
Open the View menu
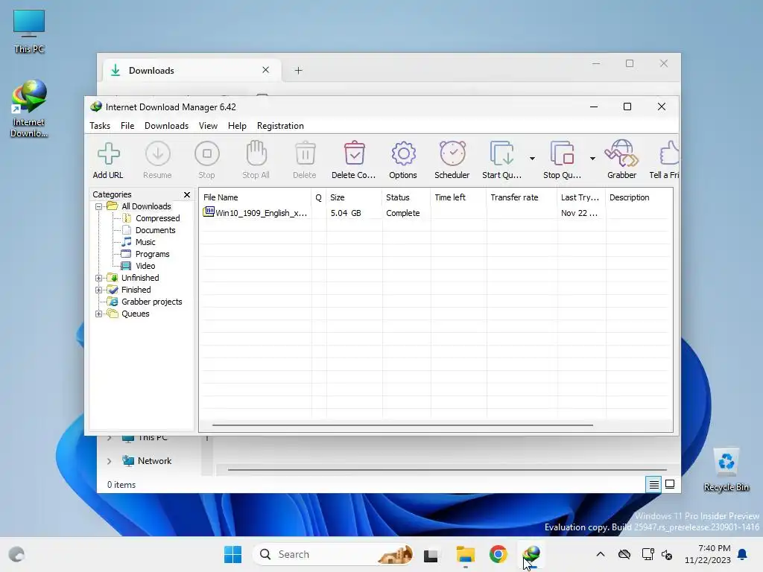pyautogui.click(x=208, y=126)
